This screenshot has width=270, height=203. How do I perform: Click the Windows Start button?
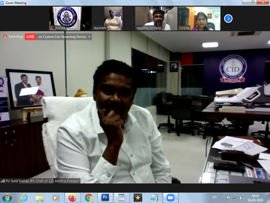point(7,197)
